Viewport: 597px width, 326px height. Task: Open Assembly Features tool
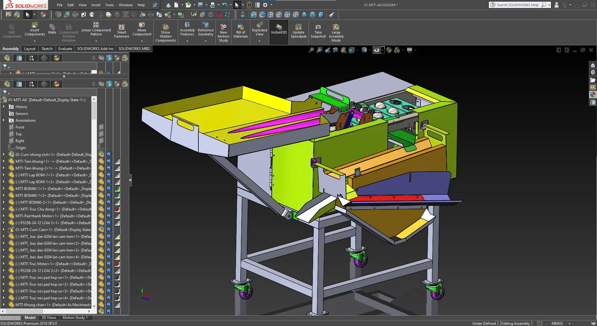pos(187,29)
